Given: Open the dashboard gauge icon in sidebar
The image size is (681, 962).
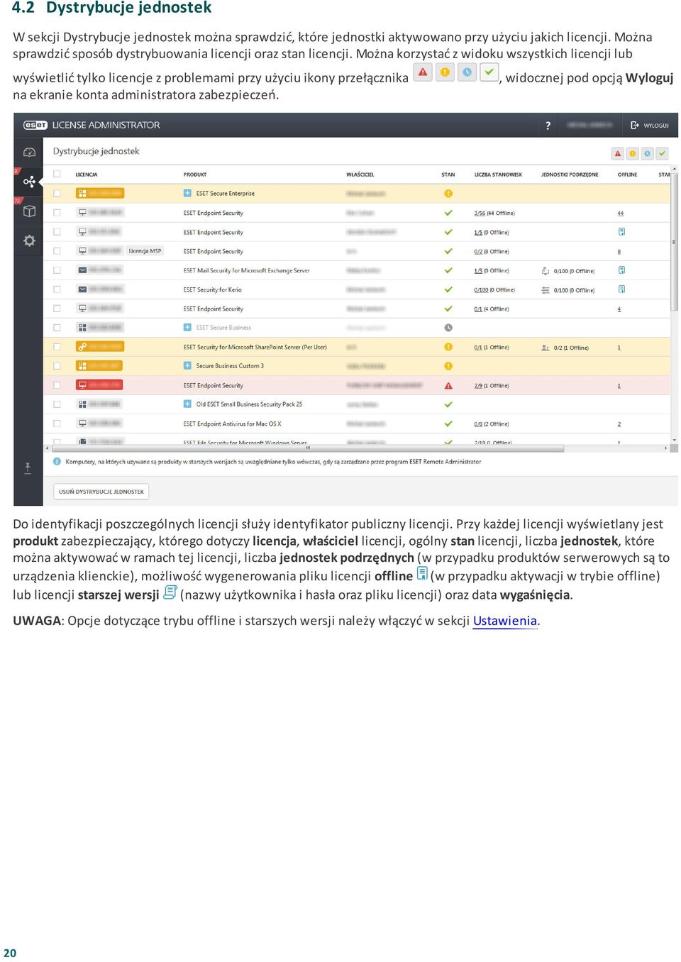Looking at the screenshot, I should click(29, 153).
